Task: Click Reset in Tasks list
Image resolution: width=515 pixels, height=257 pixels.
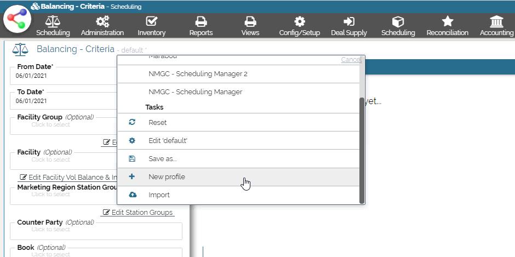Action: pyautogui.click(x=157, y=123)
